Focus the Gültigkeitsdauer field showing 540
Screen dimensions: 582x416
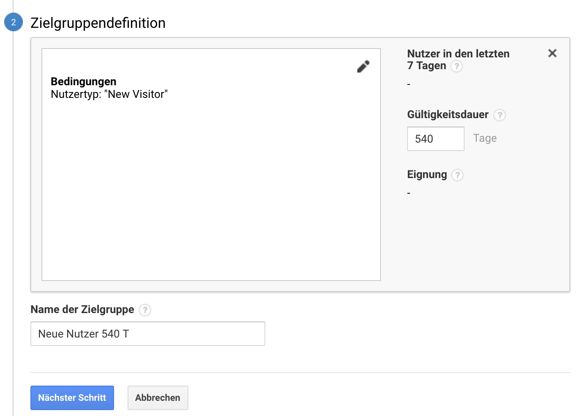[x=435, y=139]
